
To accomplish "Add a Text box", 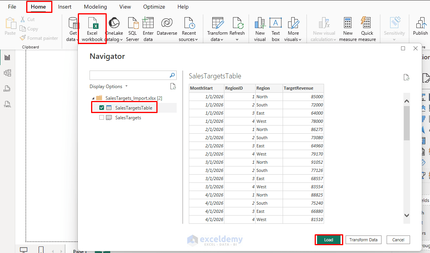I will (276, 29).
